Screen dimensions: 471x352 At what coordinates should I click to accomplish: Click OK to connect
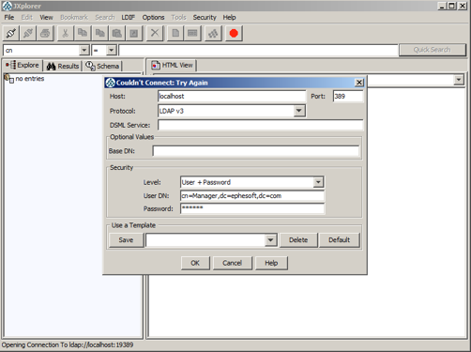tap(195, 263)
